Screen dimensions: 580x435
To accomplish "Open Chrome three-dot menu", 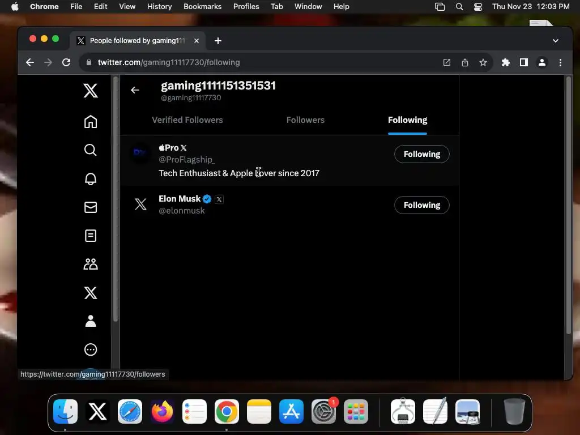I will pos(560,62).
